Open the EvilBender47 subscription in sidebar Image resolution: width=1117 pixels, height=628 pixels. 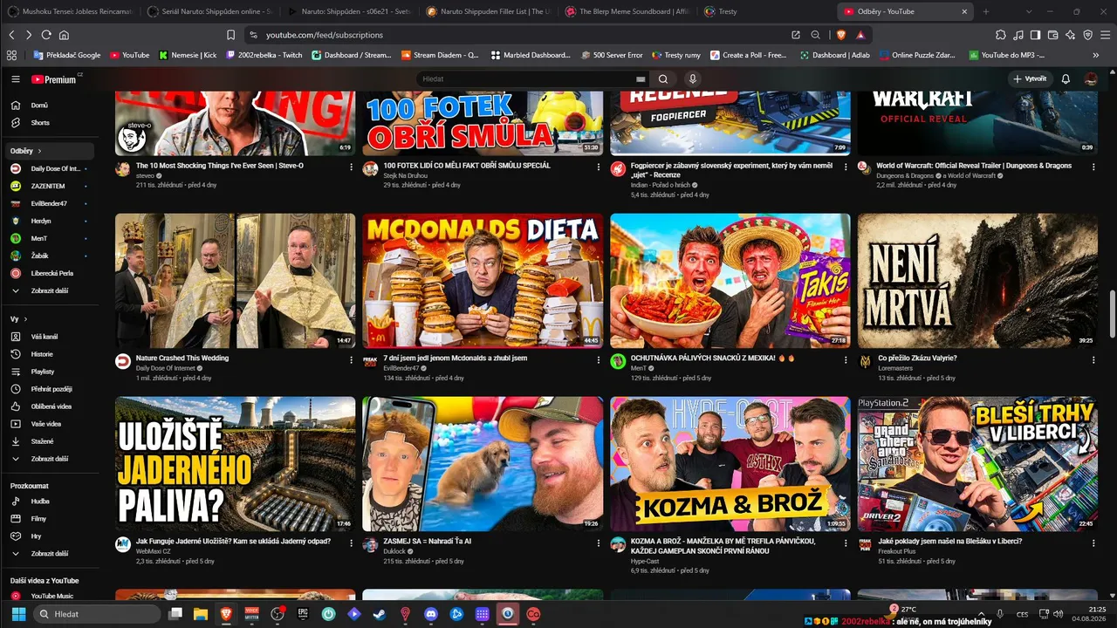(x=50, y=203)
